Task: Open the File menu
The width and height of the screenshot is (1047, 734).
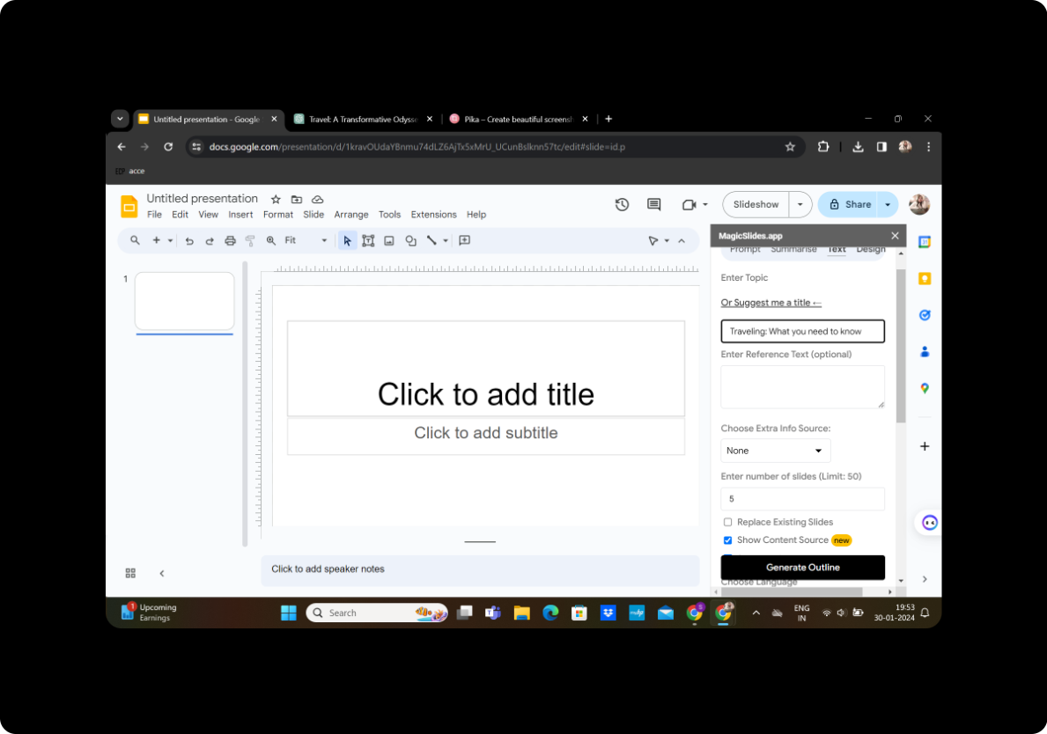Action: tap(154, 215)
